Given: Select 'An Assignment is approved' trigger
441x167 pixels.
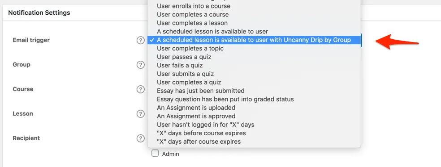Looking at the screenshot, I should (x=254, y=116).
